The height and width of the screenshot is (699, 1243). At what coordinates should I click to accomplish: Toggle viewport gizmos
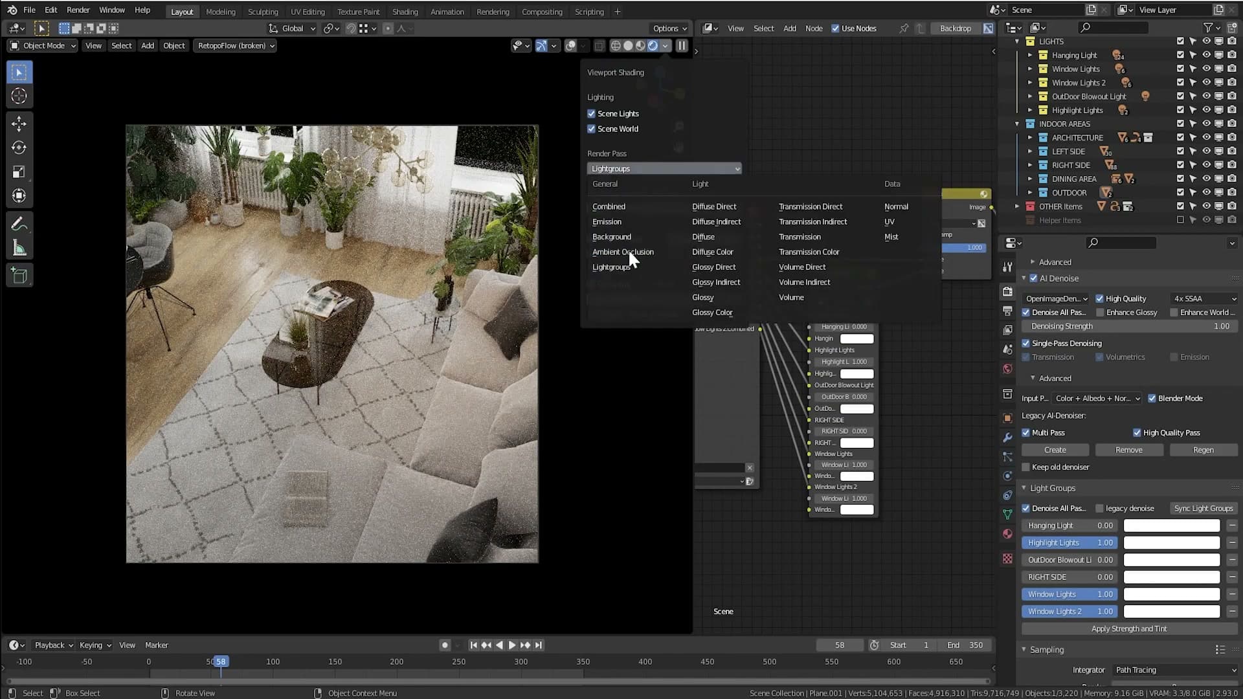[541, 46]
